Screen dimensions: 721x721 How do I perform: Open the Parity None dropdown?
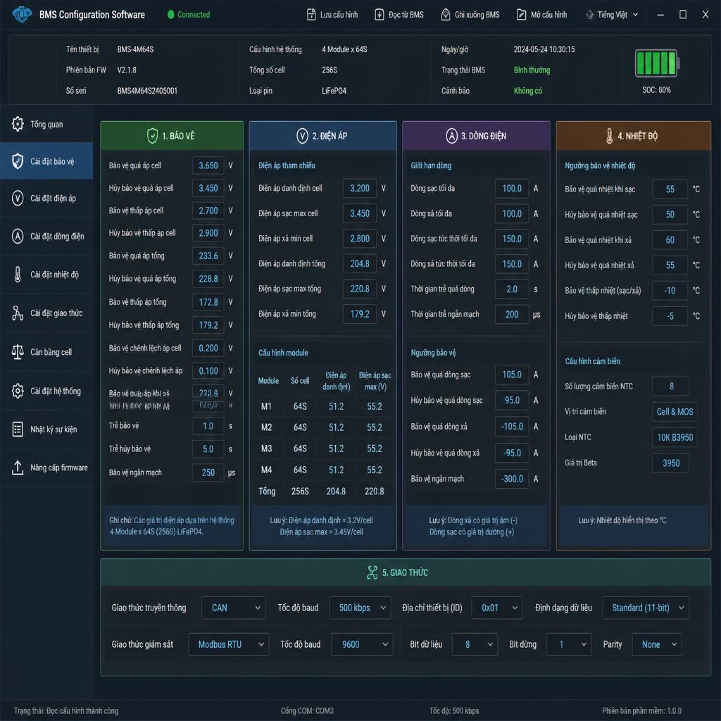(657, 644)
